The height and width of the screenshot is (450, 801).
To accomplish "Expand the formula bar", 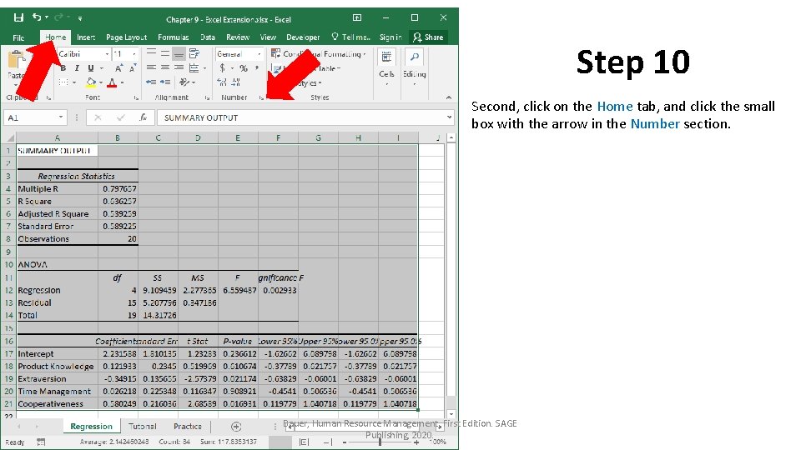I will (x=449, y=117).
